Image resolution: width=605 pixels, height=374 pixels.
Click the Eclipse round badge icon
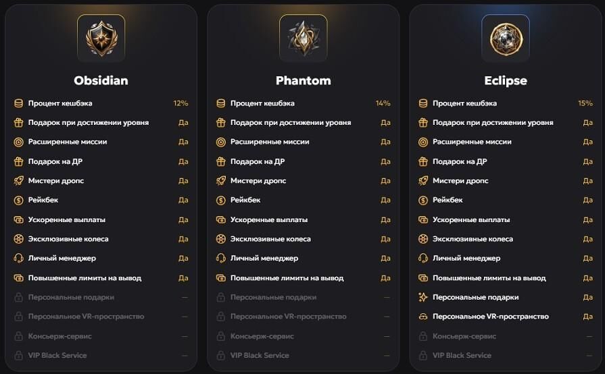click(506, 38)
